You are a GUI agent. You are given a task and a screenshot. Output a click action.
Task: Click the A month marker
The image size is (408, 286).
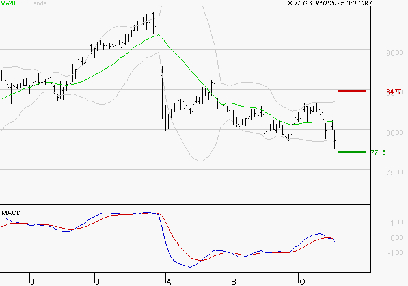(169, 282)
